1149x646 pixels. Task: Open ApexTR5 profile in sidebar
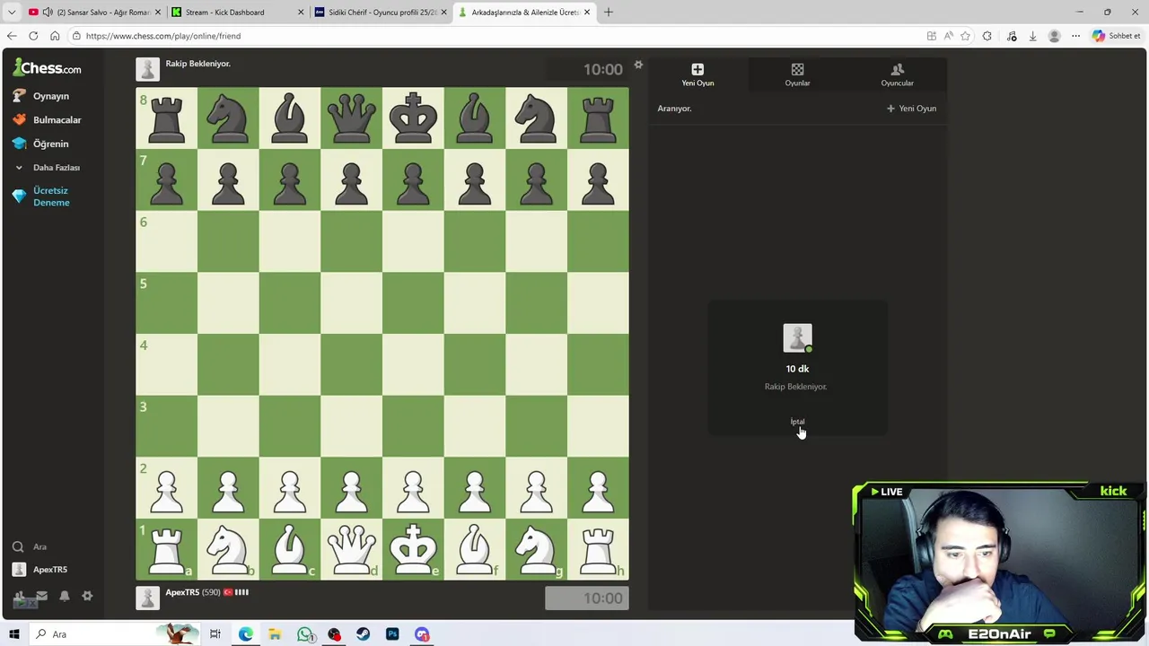pos(40,570)
